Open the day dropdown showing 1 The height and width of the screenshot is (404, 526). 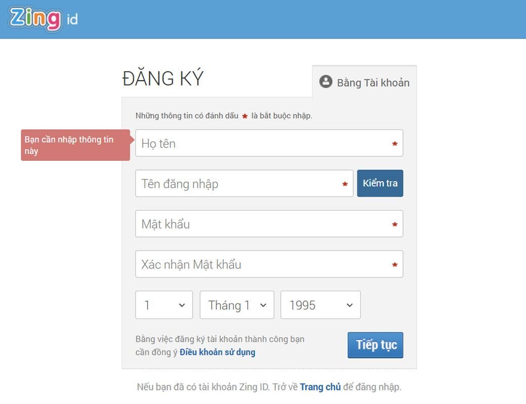[x=164, y=305]
